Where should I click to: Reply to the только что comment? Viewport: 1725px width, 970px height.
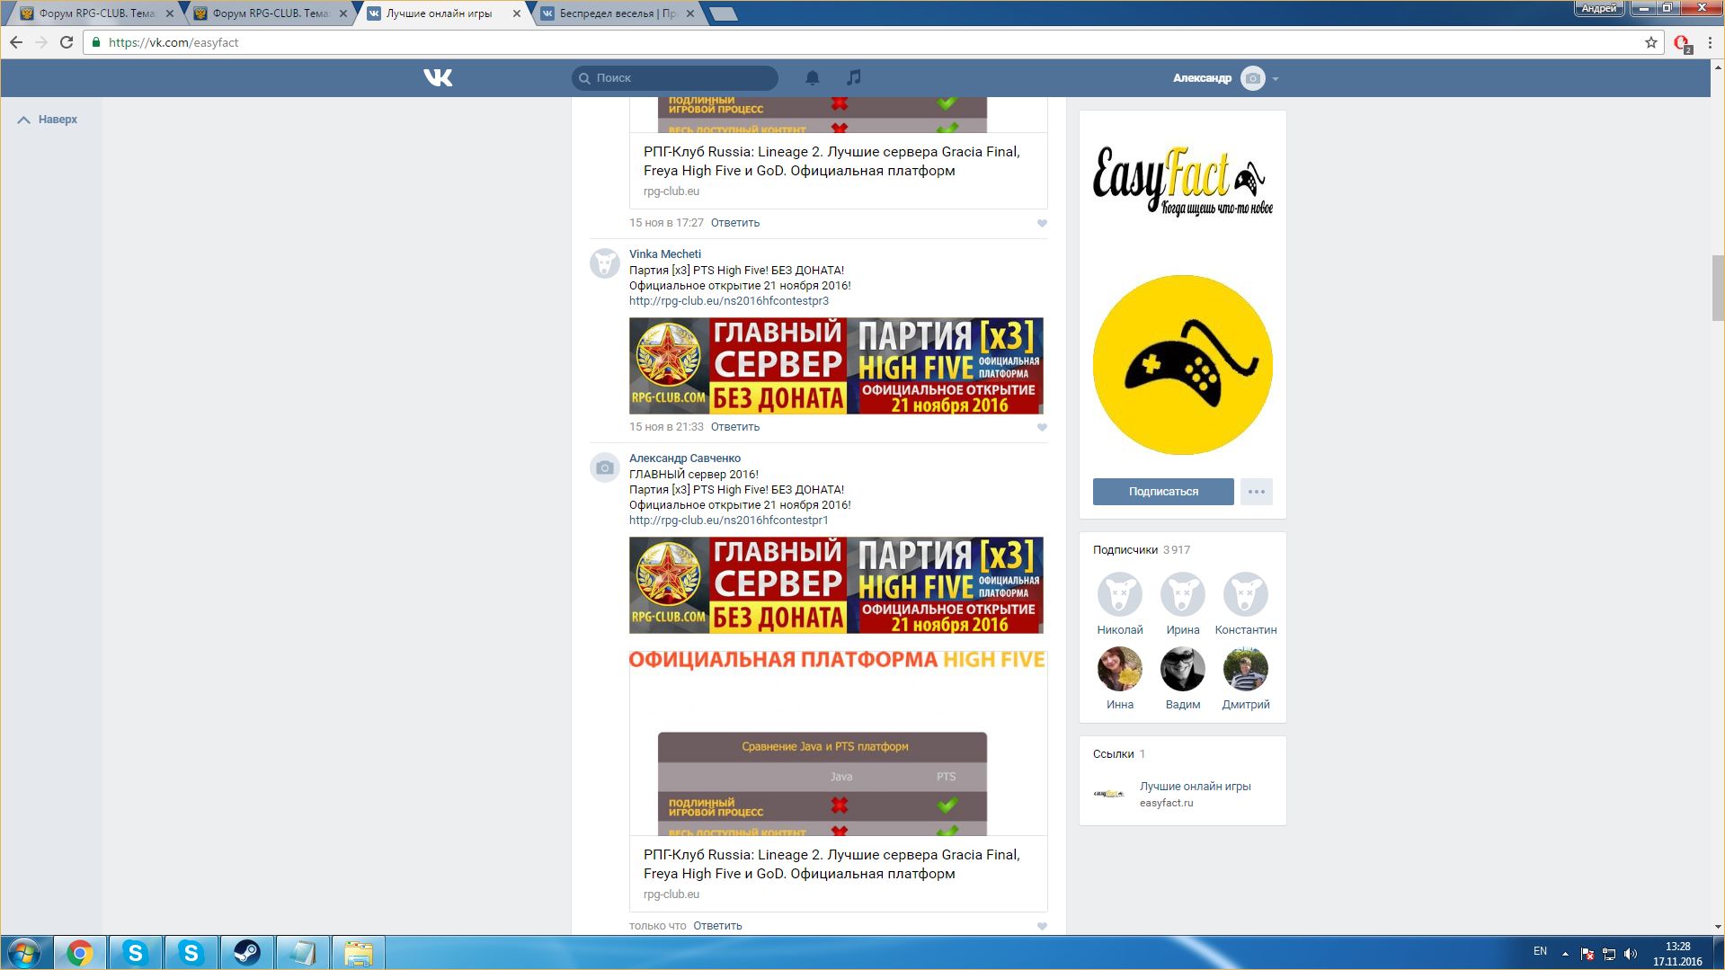(x=717, y=926)
